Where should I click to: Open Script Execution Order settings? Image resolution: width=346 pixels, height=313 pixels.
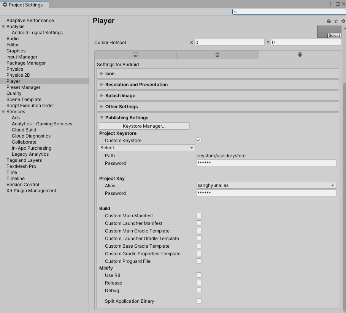tap(30, 106)
